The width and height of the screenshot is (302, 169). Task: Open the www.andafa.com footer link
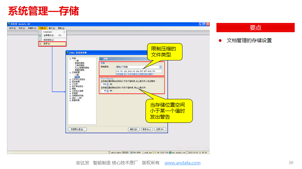click(x=182, y=163)
